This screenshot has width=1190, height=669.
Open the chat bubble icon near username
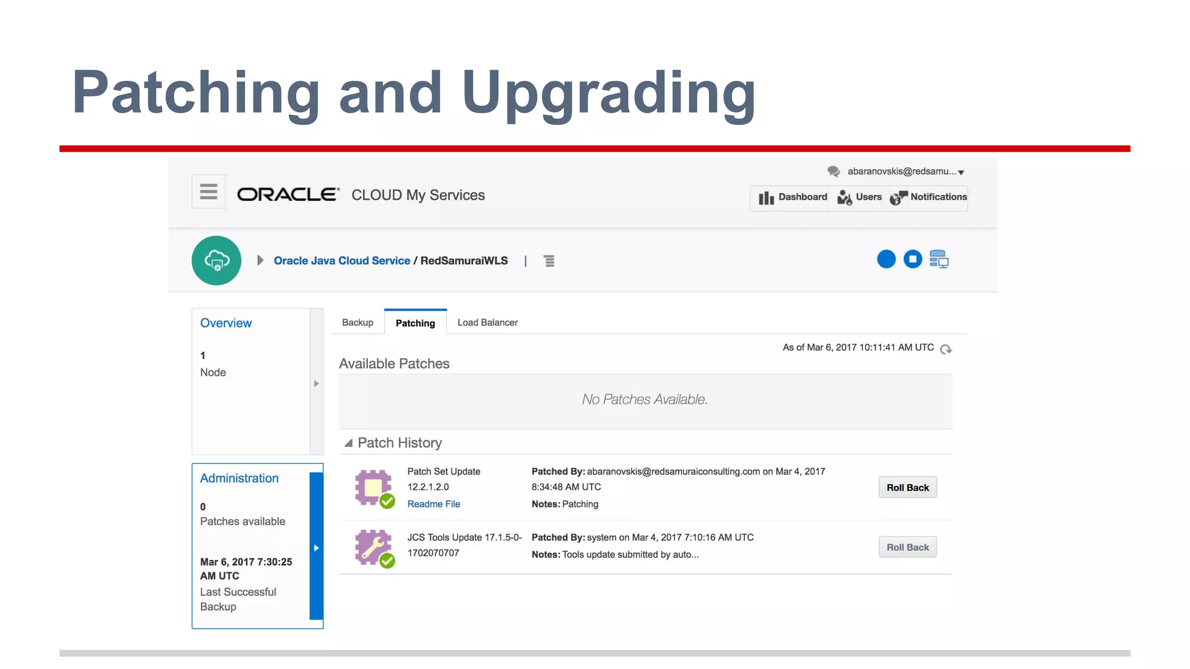coord(833,171)
